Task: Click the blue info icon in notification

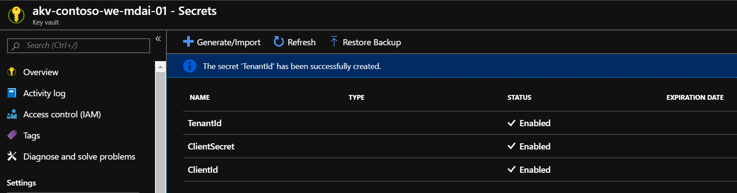Action: 190,66
